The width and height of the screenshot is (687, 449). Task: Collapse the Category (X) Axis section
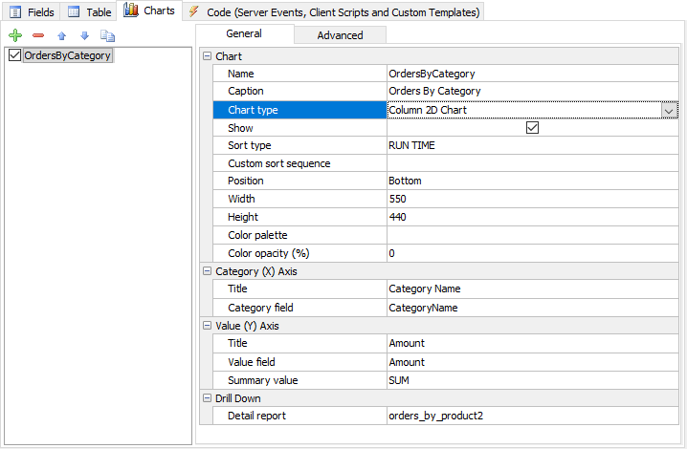(x=207, y=272)
